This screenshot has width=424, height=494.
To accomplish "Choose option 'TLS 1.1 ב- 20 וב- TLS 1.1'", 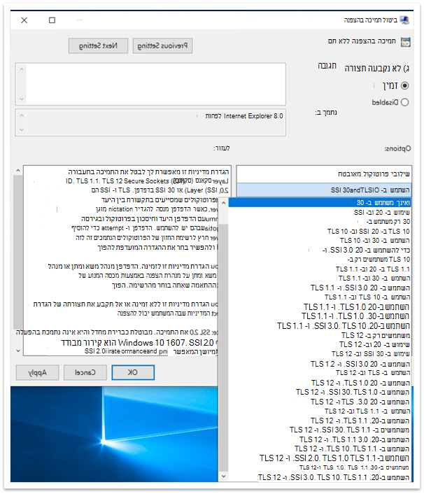I will point(320,269).
